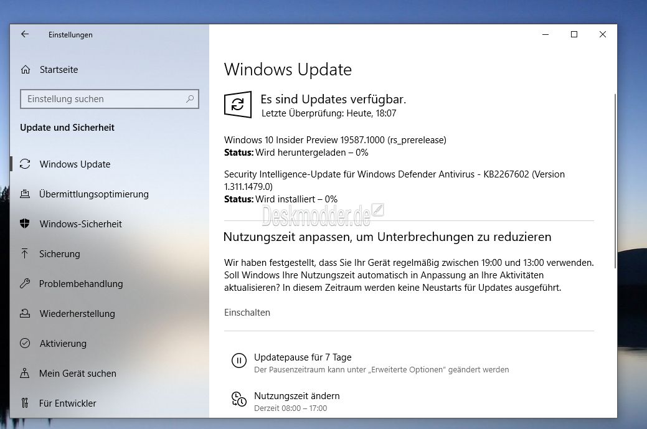The width and height of the screenshot is (647, 429).
Task: Click the Windows Update page heading
Action: (288, 70)
